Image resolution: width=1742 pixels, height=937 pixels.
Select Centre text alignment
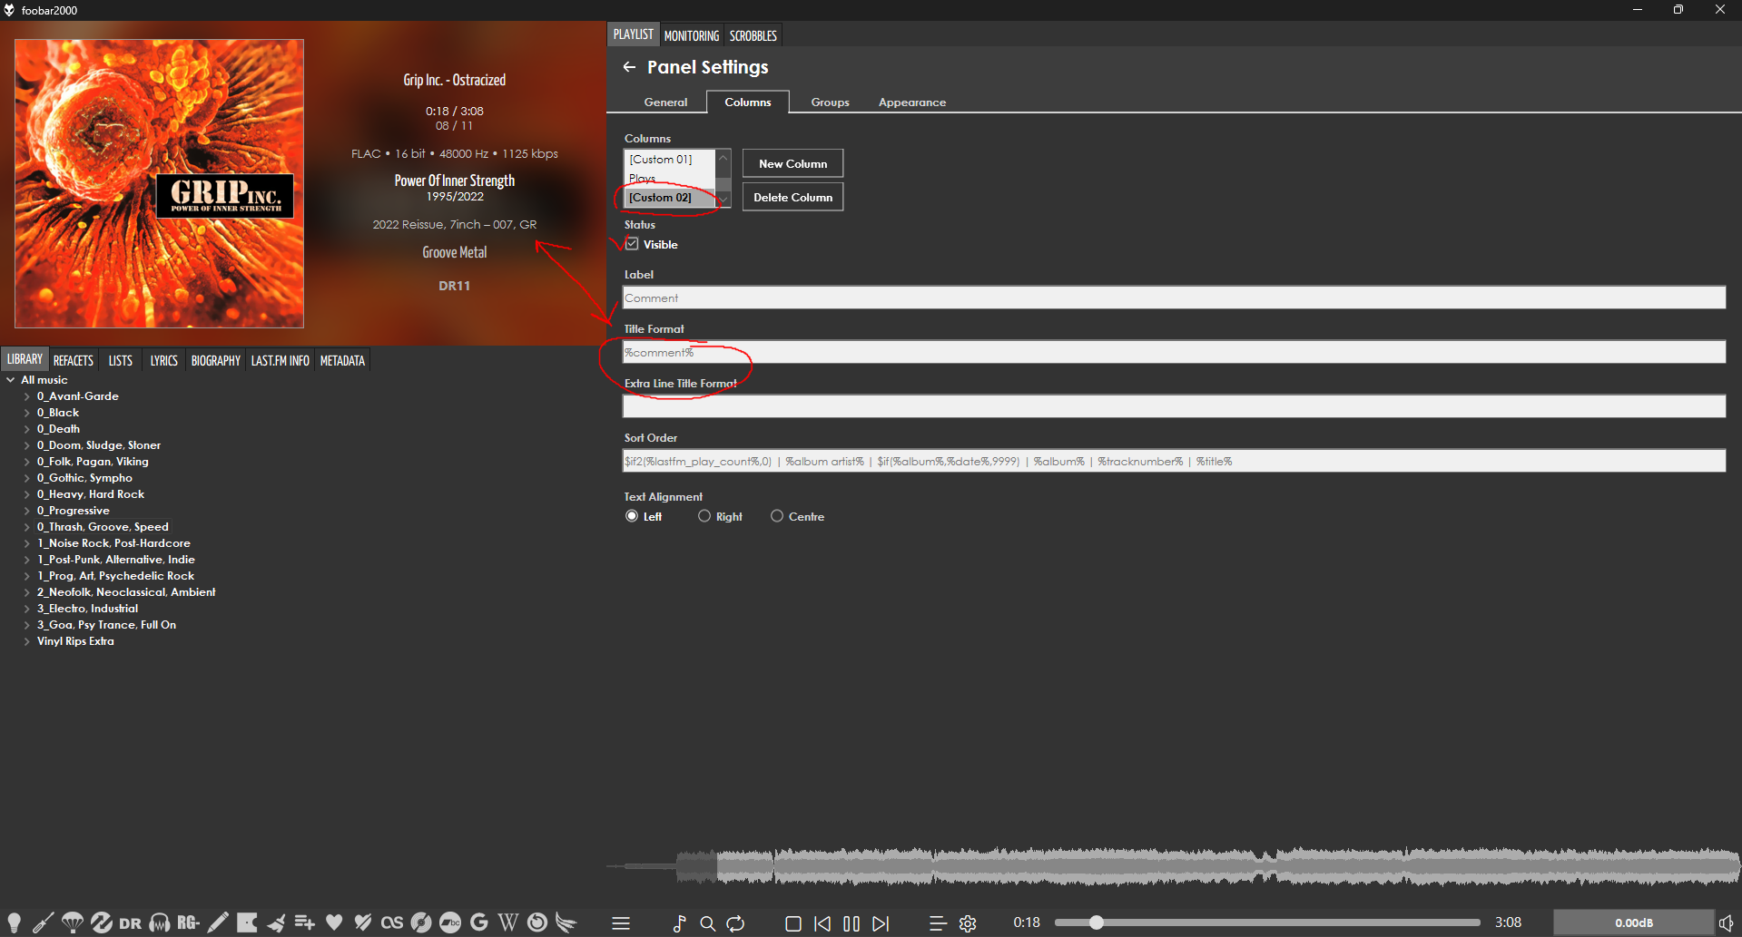click(777, 516)
